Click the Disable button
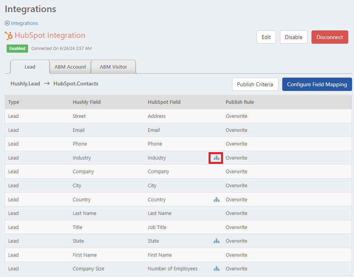Image resolution: width=354 pixels, height=277 pixels. [x=294, y=37]
